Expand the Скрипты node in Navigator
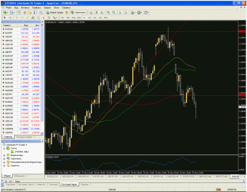247x192 pixels. pos(4,166)
